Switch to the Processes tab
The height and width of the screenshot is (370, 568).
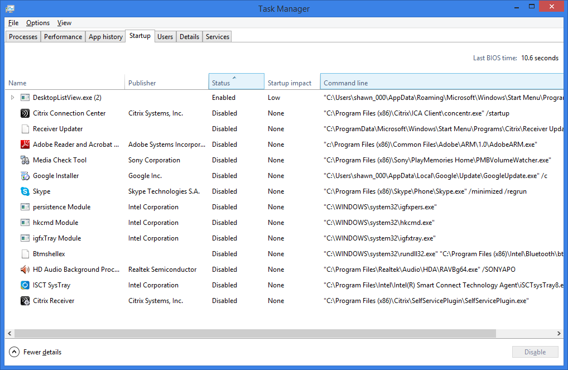23,36
